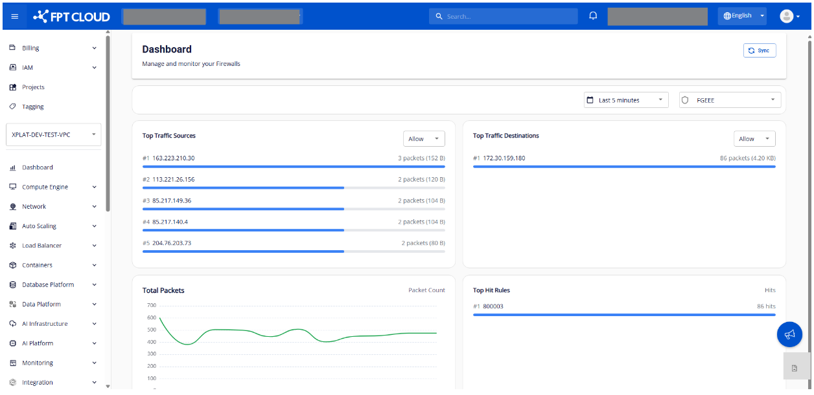Click the blue megaphone feedback button
This screenshot has height=395, width=814.
point(789,334)
